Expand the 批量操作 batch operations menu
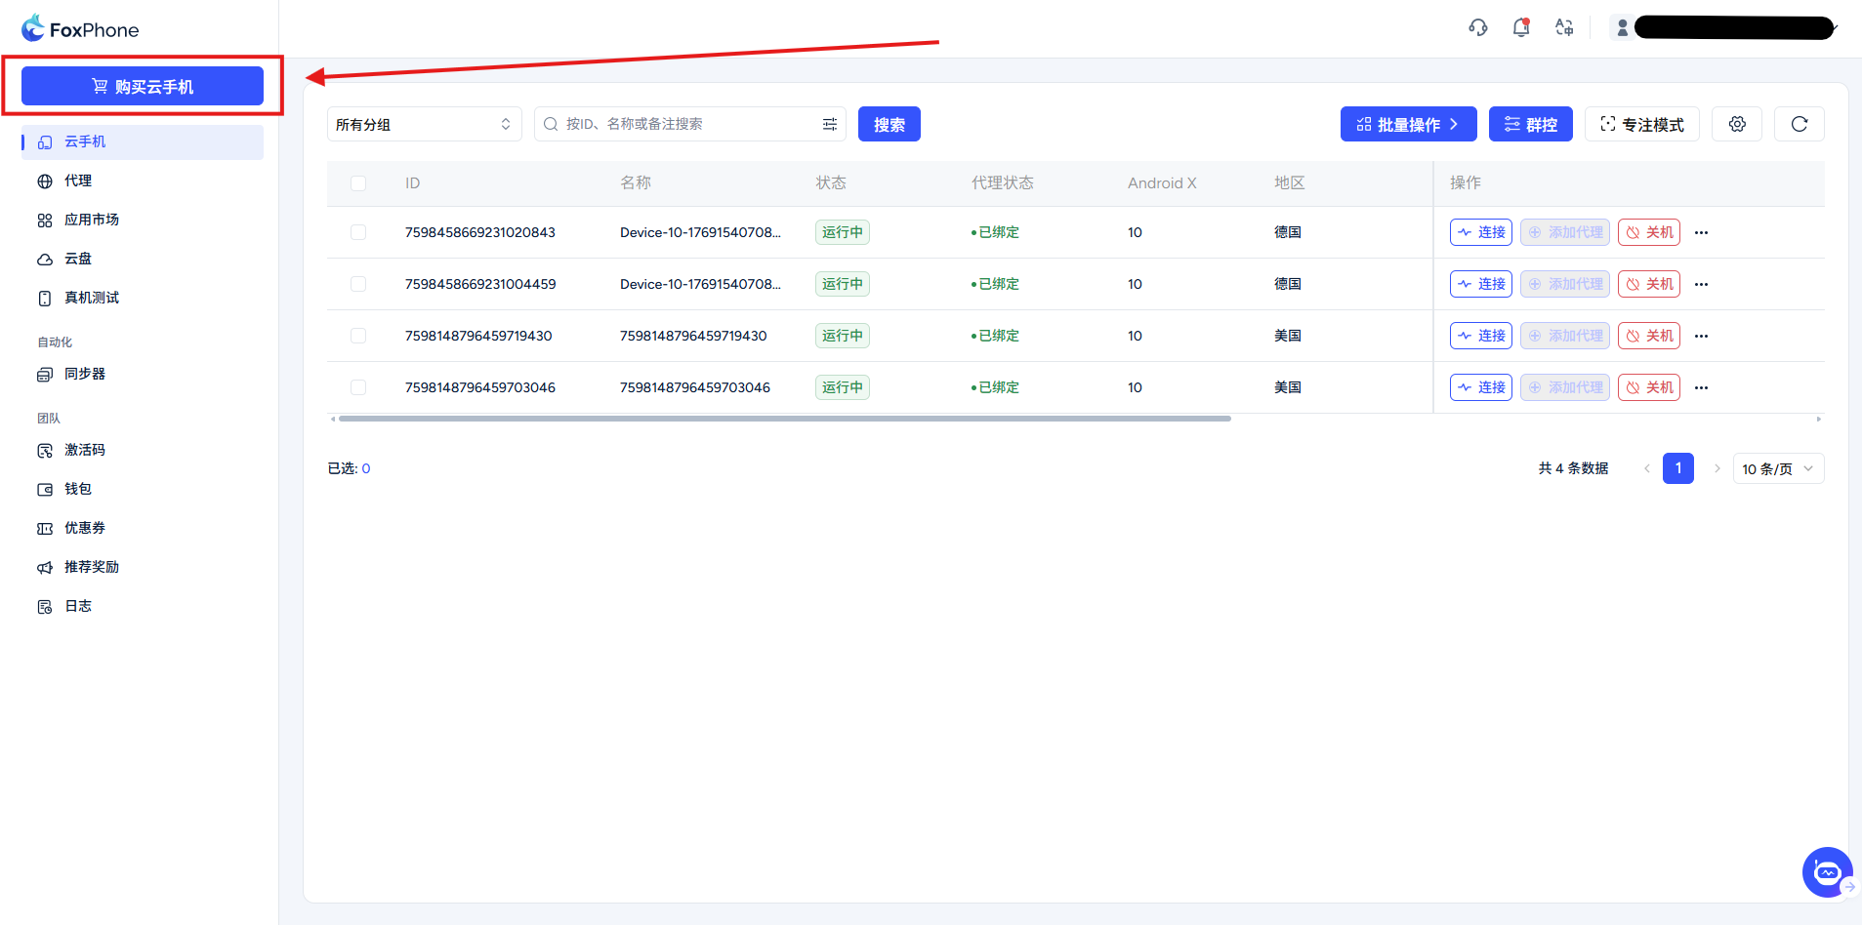 [x=1408, y=124]
